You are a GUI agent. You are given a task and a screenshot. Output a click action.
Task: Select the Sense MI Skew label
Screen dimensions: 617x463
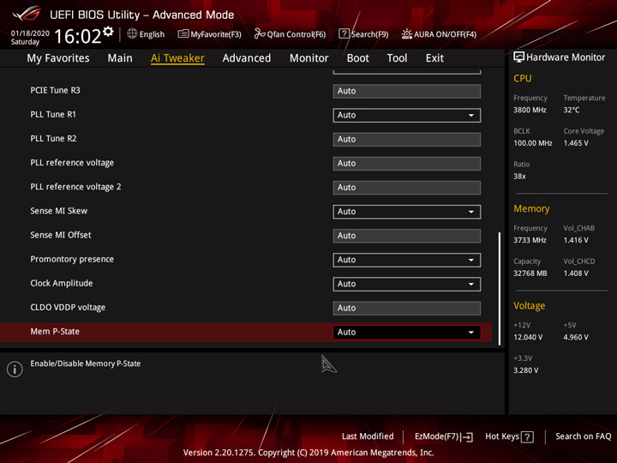click(x=58, y=211)
